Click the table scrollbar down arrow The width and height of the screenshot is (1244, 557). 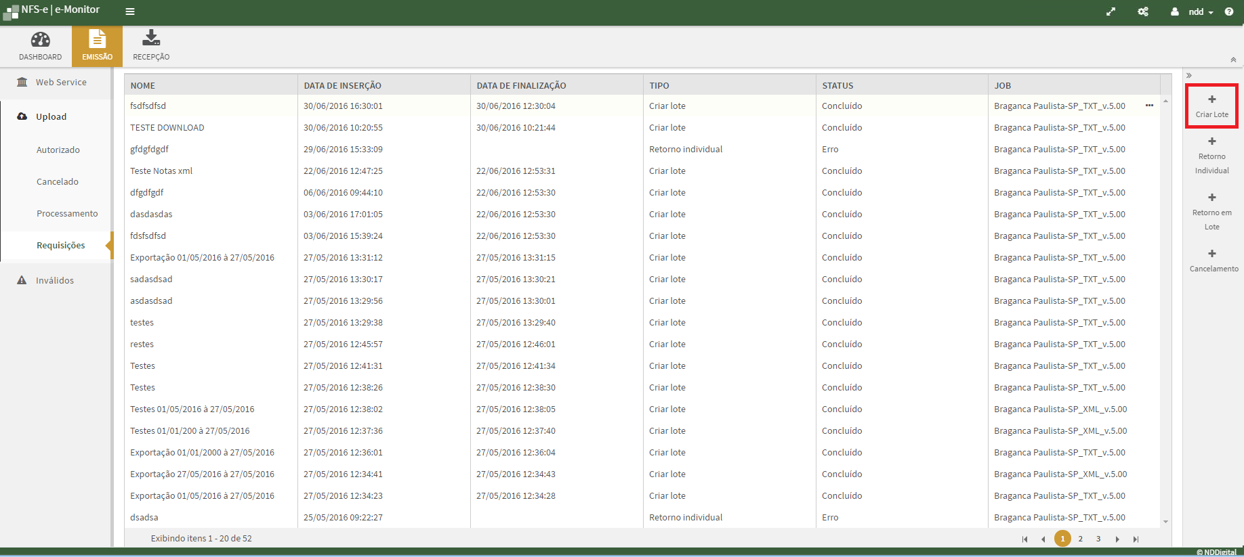pos(1165,521)
